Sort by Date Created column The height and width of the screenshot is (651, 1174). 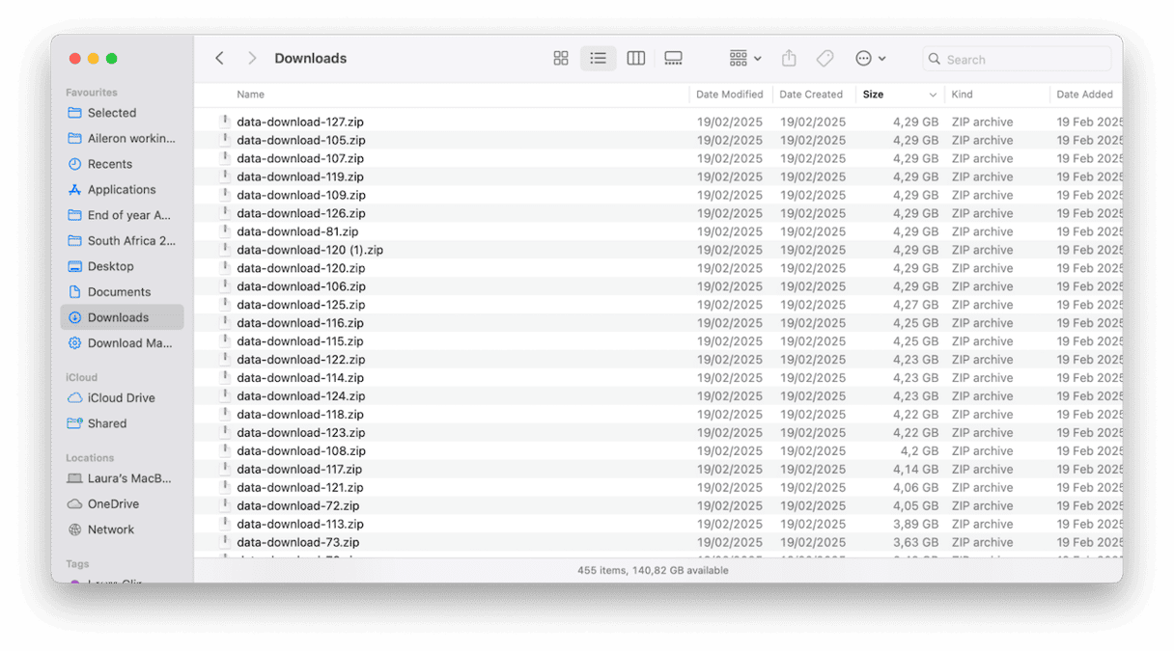tap(811, 95)
